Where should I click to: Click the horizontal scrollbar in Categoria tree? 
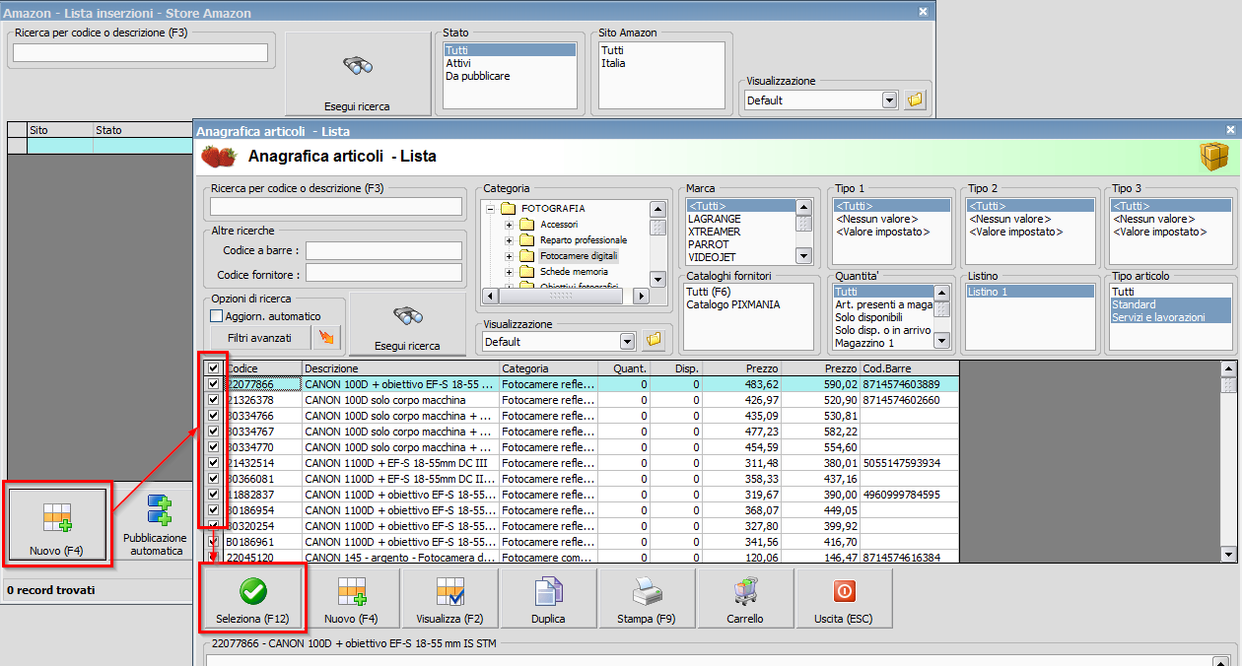562,296
